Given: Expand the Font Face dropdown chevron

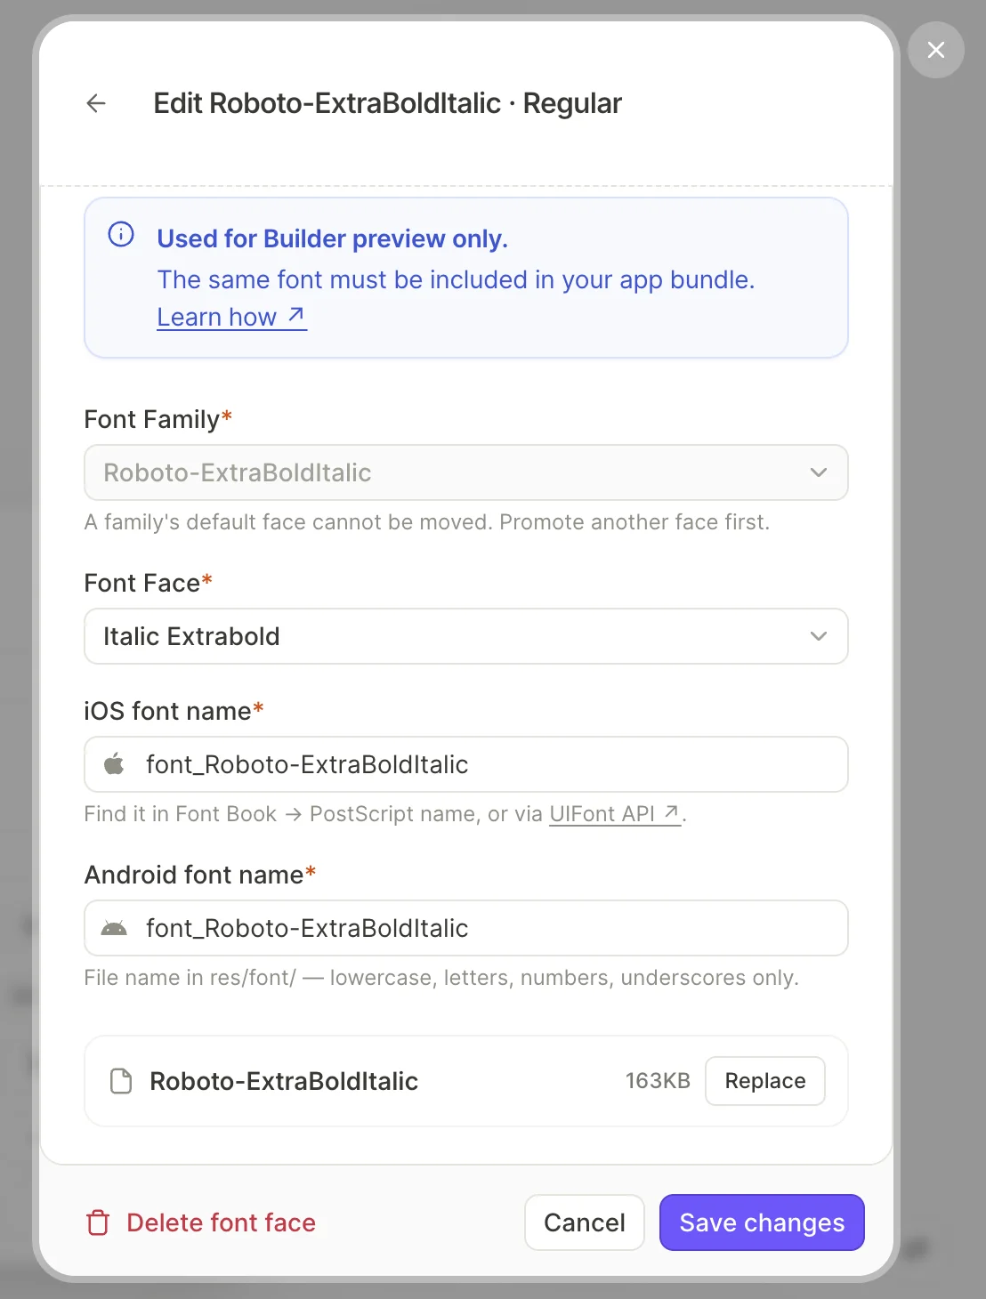Looking at the screenshot, I should tap(819, 636).
